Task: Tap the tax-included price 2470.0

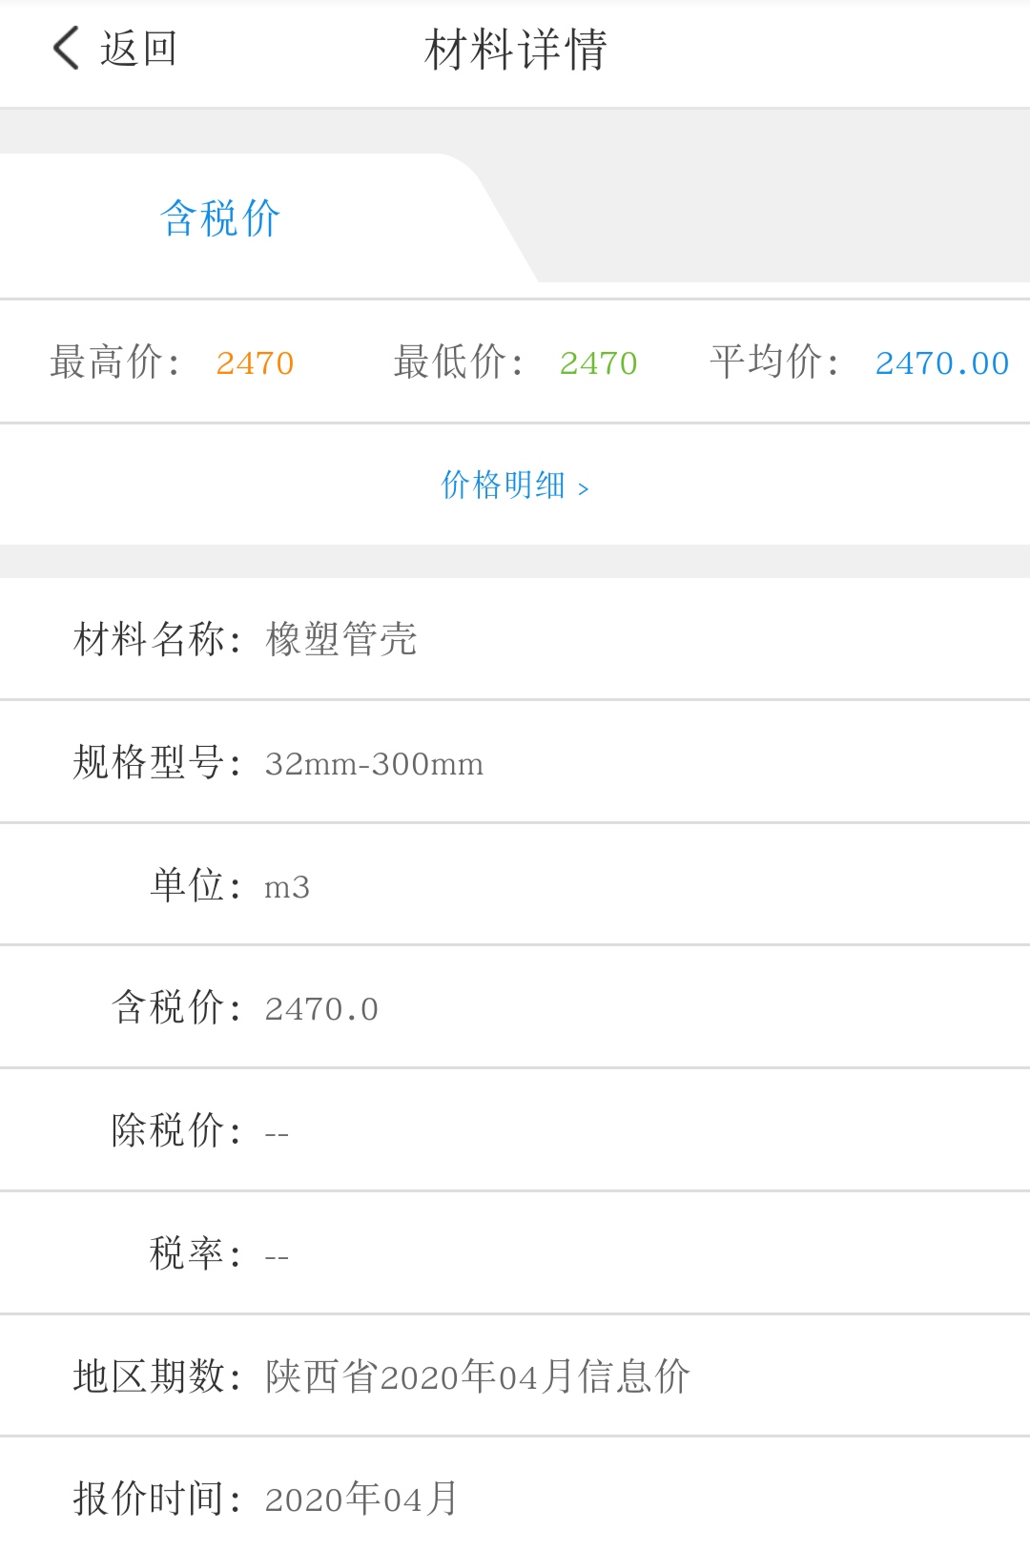Action: (x=321, y=1009)
